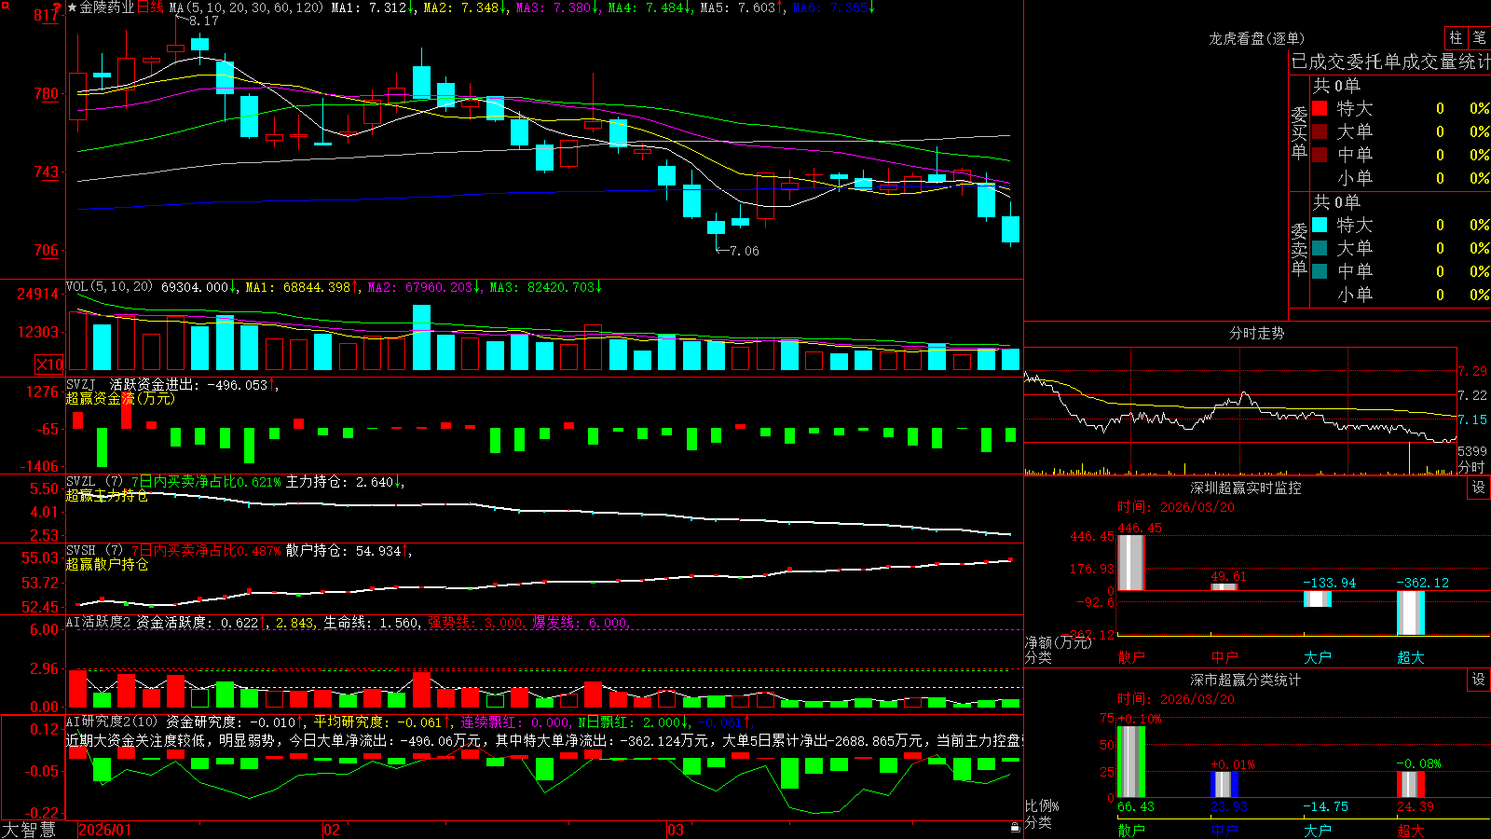Click MA3: 7.380 magenta value
Screen dimensions: 1491x839
554,7
